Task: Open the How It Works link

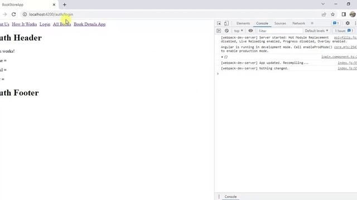Action: coord(25,24)
